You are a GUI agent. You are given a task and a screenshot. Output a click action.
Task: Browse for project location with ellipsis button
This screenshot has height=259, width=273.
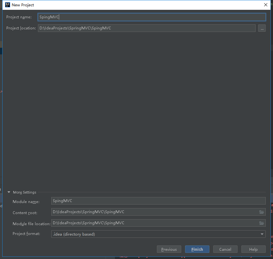point(262,28)
